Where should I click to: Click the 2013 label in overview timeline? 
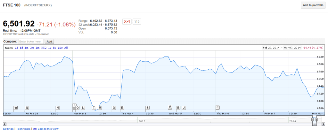click(x=142, y=121)
